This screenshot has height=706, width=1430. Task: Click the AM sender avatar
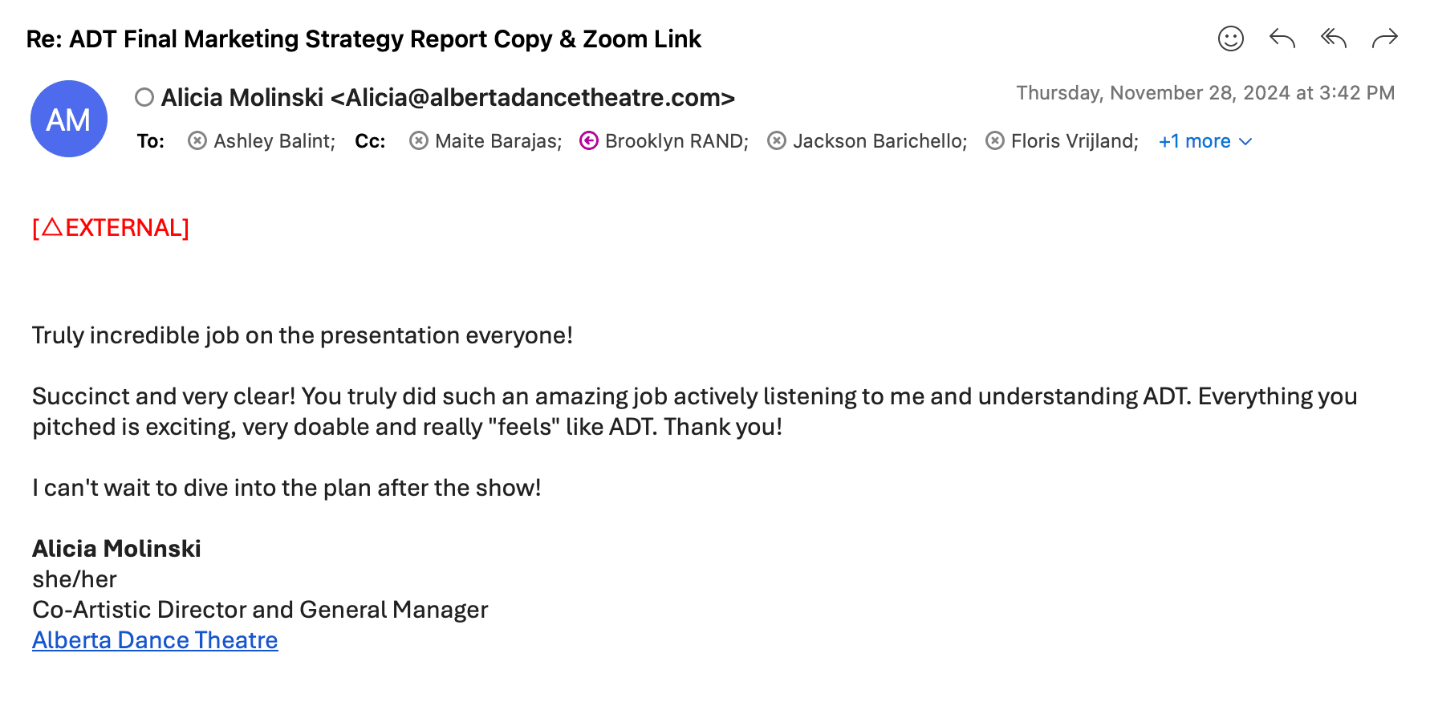[x=69, y=119]
